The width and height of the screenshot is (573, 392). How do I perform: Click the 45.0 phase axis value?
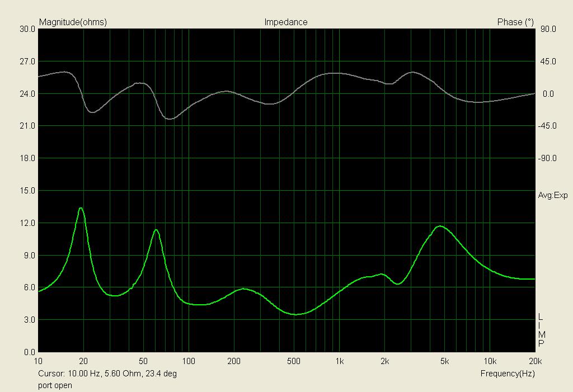coord(548,62)
